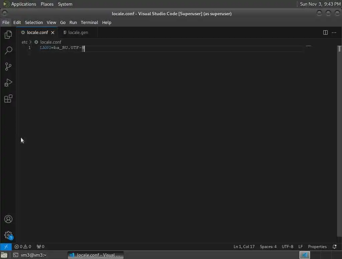Click the vertical editor scrollbar
Image resolution: width=342 pixels, height=259 pixels.
coord(339,141)
